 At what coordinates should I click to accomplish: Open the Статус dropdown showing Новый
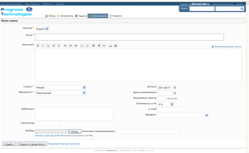(61, 87)
